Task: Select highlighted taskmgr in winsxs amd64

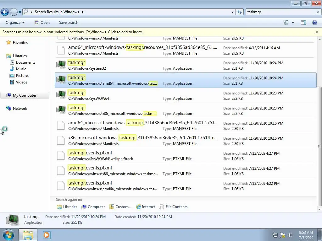Action: [186, 80]
